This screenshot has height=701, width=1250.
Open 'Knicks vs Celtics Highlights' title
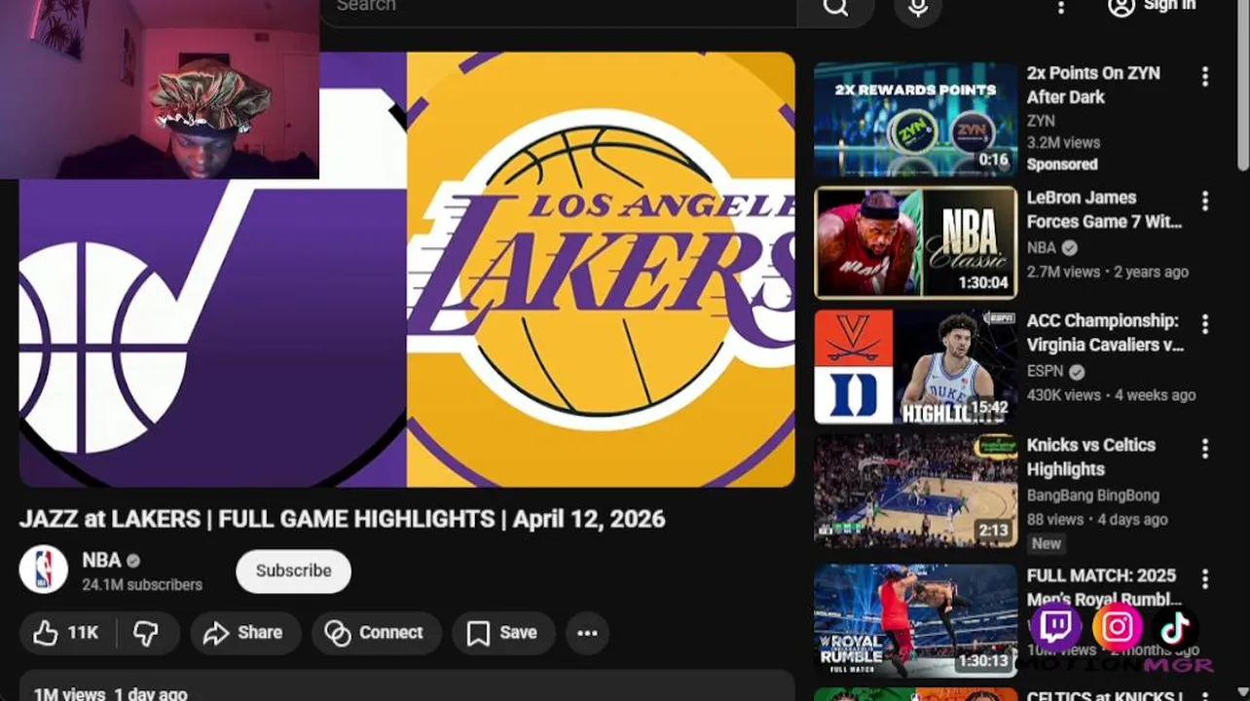(1091, 457)
